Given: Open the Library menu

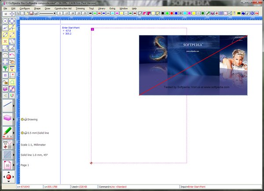Looking at the screenshot, I should 102,8.
